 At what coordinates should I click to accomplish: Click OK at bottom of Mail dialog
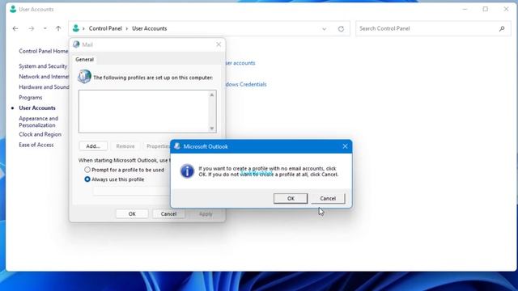point(132,213)
